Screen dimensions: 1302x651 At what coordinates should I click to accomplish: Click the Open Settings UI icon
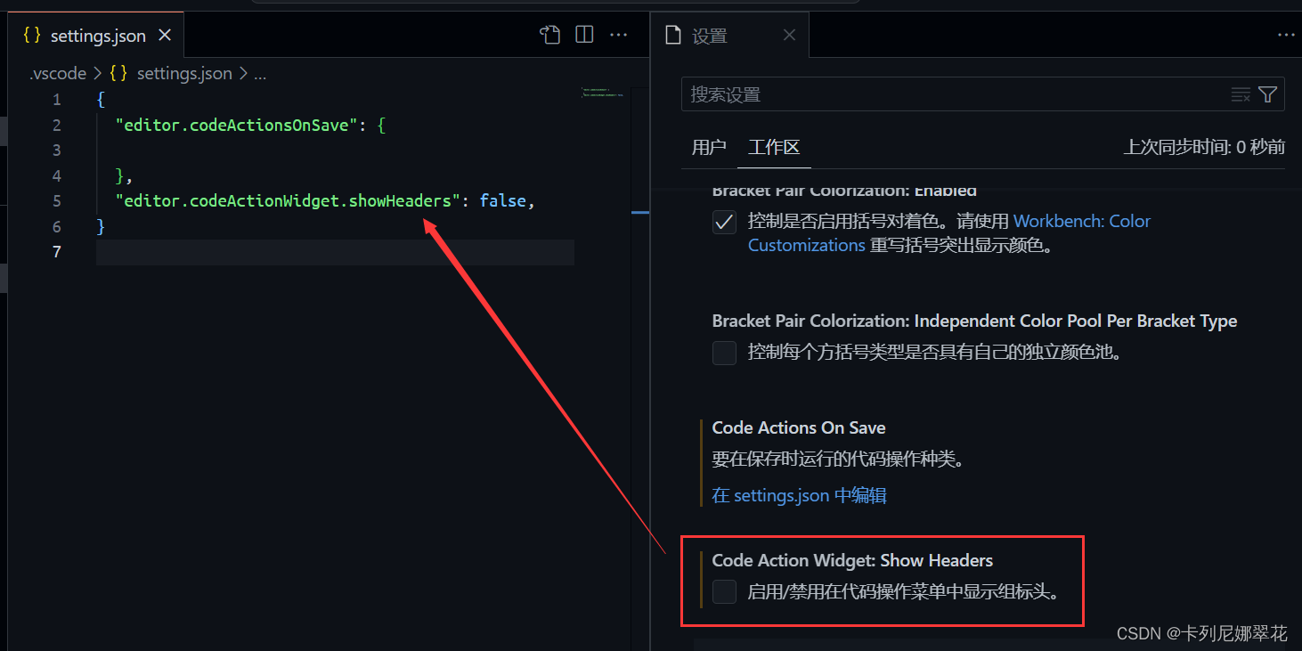click(550, 35)
